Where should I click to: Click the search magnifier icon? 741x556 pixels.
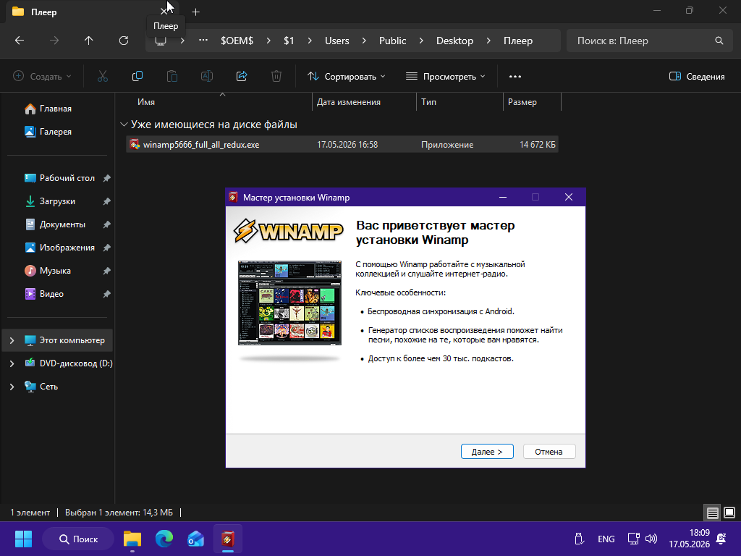pyautogui.click(x=719, y=41)
